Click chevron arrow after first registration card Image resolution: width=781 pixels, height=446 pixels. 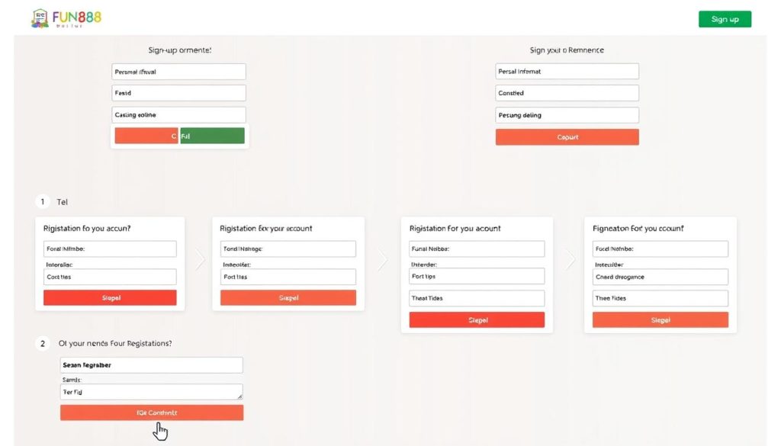(x=200, y=260)
